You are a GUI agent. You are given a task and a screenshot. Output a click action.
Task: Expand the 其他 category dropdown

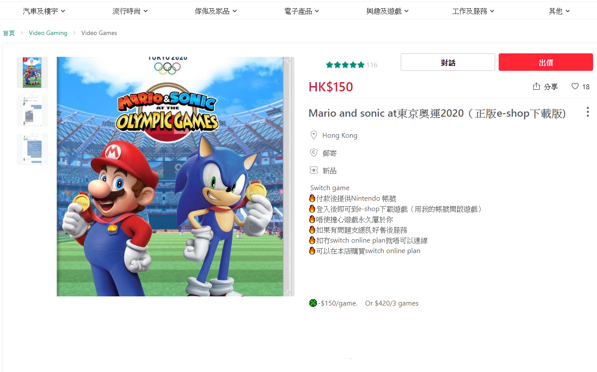coord(559,11)
